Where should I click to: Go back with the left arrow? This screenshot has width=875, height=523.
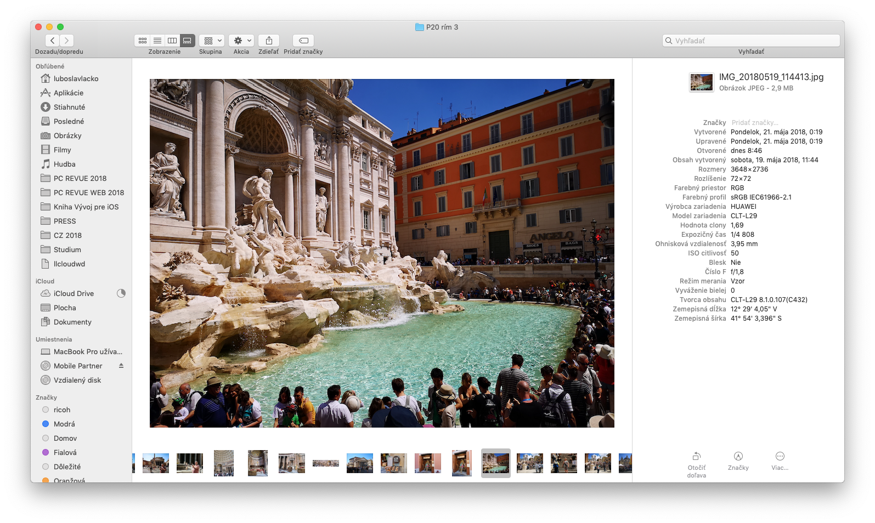52,41
